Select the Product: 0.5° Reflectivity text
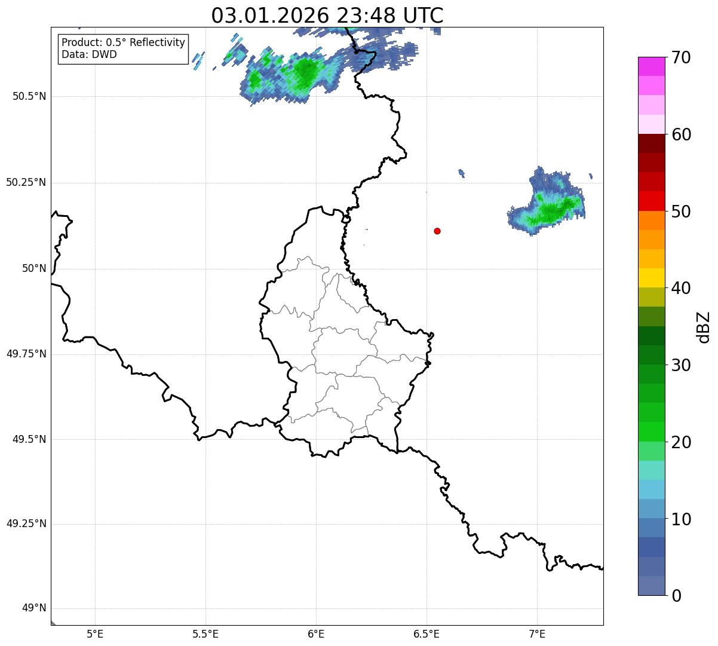 pos(123,43)
